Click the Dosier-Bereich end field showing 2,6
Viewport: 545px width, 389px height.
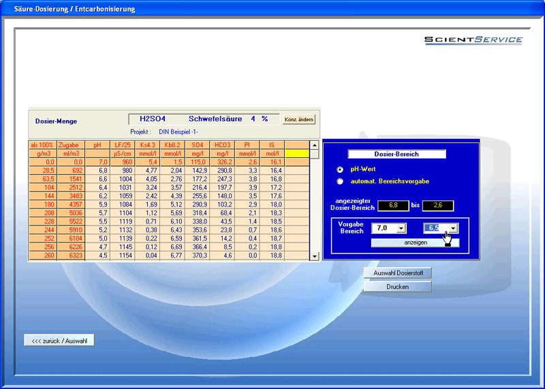coord(437,206)
